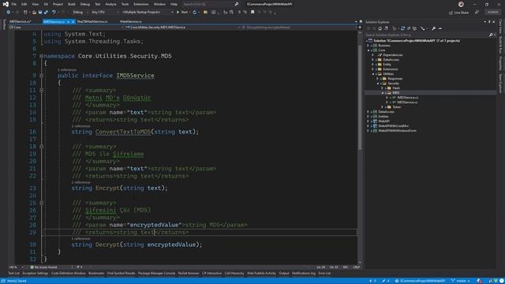Open the Any CPU platform dropdown
The height and width of the screenshot is (284, 505).
105,13
